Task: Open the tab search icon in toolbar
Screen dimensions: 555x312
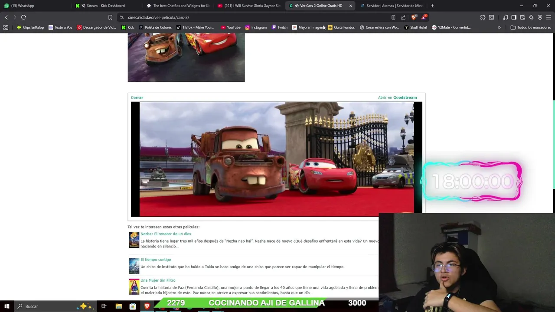Action: coord(491,17)
